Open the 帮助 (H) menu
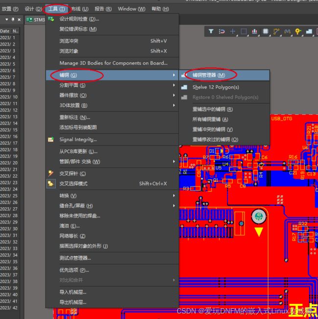Viewport: 318px width, 319px height. [160, 9]
